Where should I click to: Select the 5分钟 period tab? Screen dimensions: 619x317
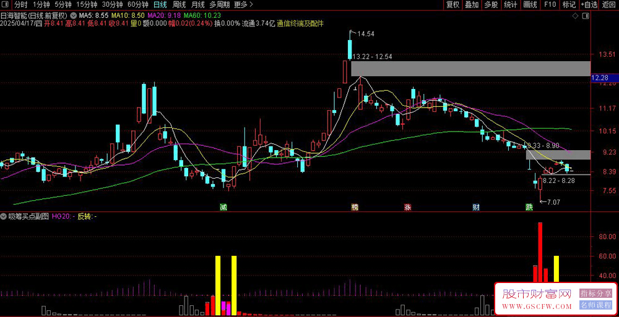click(63, 5)
